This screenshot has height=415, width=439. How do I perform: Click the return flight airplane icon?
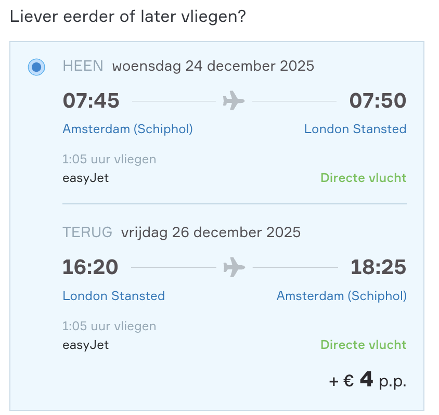(x=234, y=267)
